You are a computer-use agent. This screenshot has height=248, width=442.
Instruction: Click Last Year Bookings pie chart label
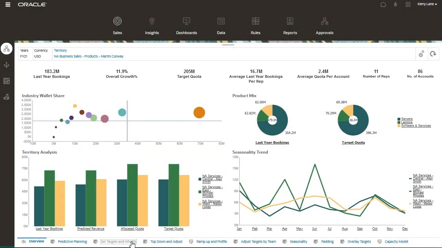click(x=272, y=142)
